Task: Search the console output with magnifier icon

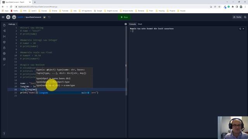Action: click(240, 29)
